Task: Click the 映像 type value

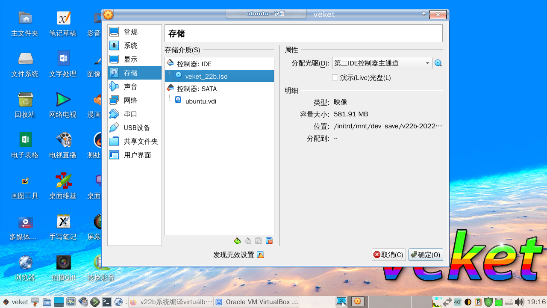Action: pyautogui.click(x=341, y=102)
